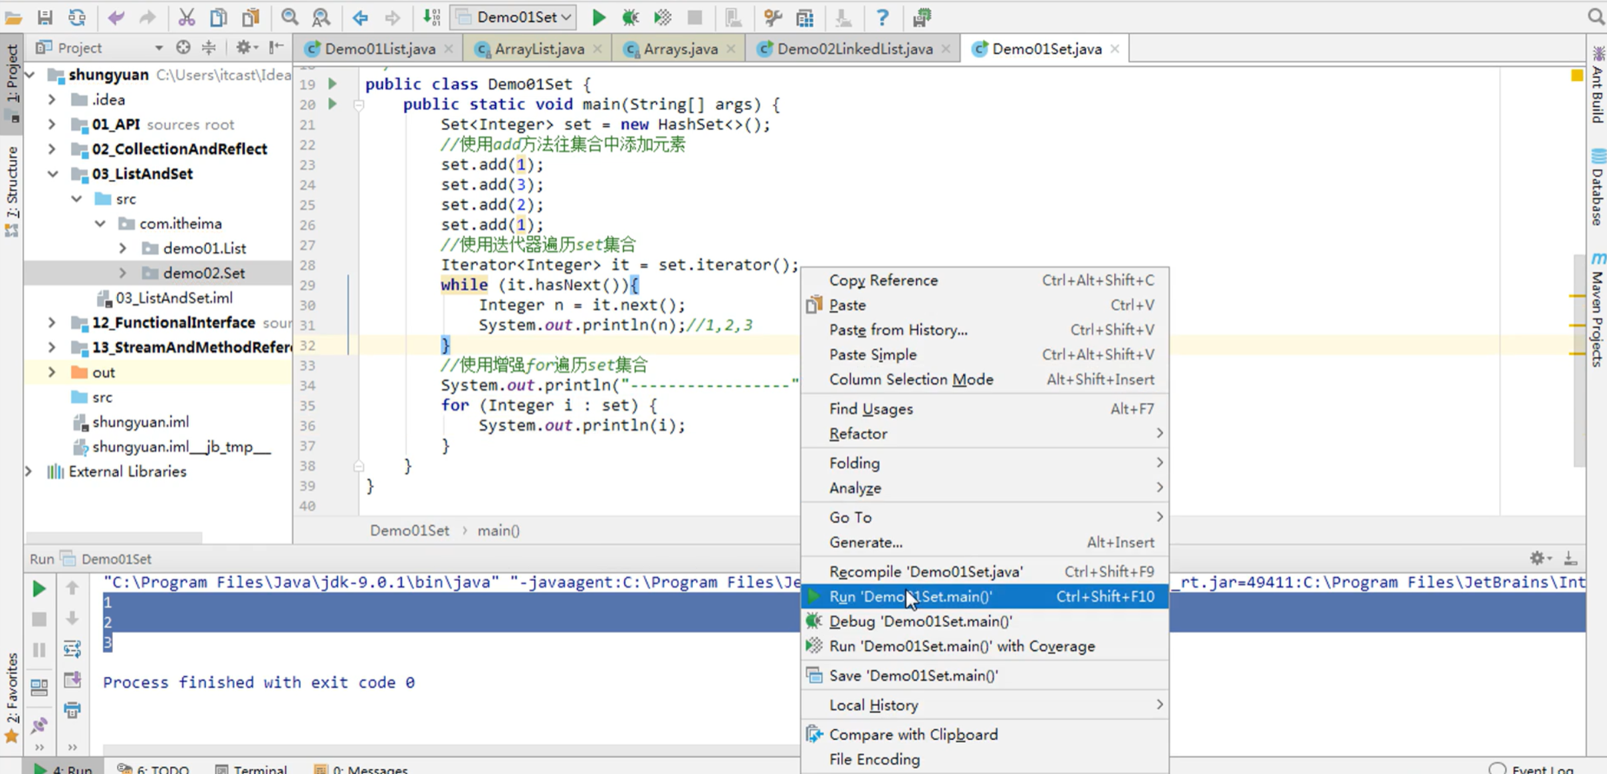Click the main() breadcrumb link
1607x774 pixels.
(x=498, y=531)
